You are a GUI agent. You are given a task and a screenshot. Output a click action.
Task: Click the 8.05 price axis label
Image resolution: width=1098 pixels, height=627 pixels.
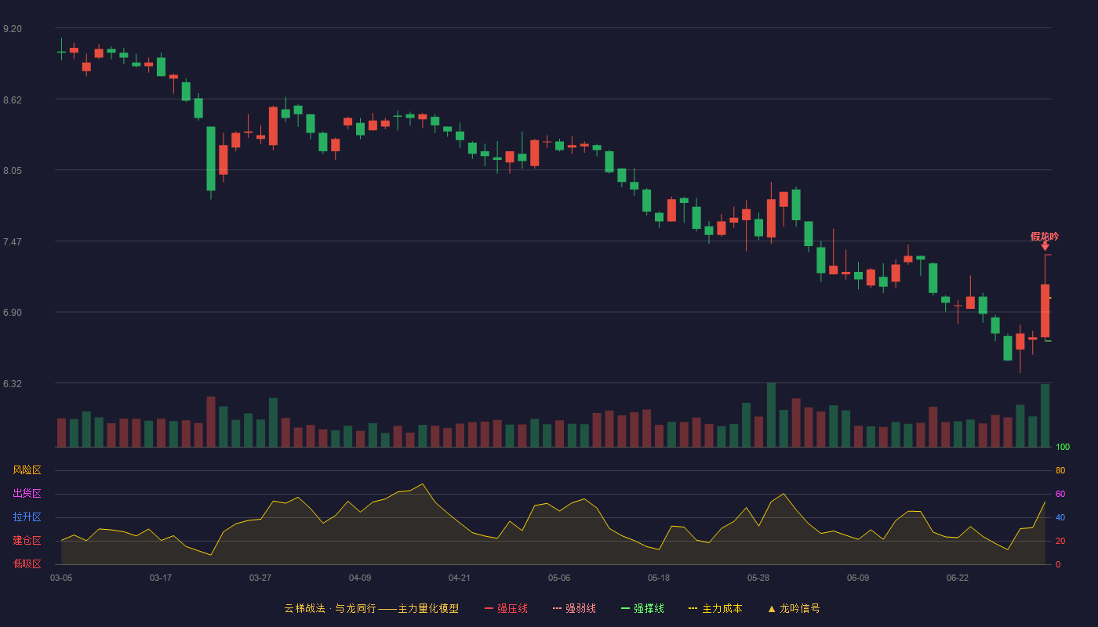13,171
